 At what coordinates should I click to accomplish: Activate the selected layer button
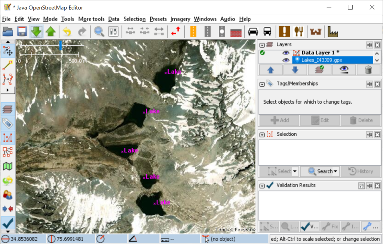(x=319, y=70)
